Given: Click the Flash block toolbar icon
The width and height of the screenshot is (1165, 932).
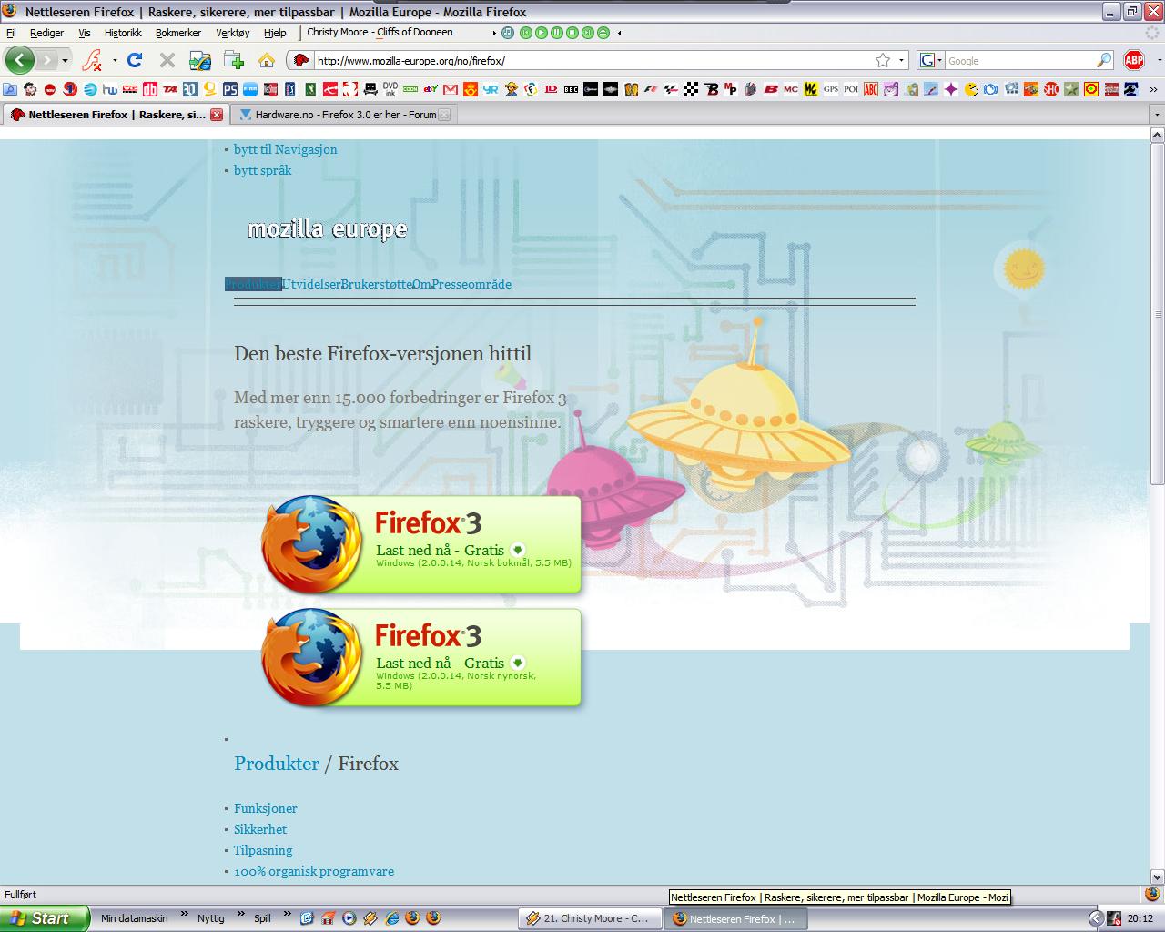Looking at the screenshot, I should pos(91,60).
